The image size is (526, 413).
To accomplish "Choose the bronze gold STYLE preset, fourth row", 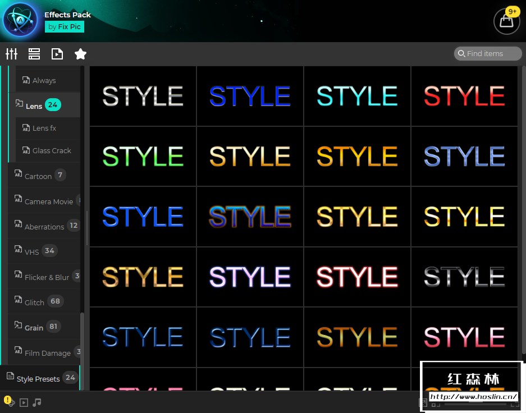I will 143,277.
